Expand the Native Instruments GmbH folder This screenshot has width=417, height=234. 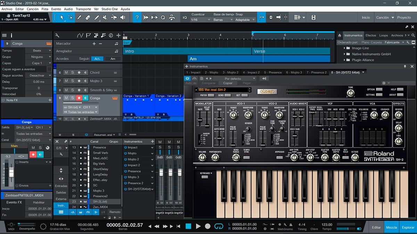pyautogui.click(x=344, y=54)
